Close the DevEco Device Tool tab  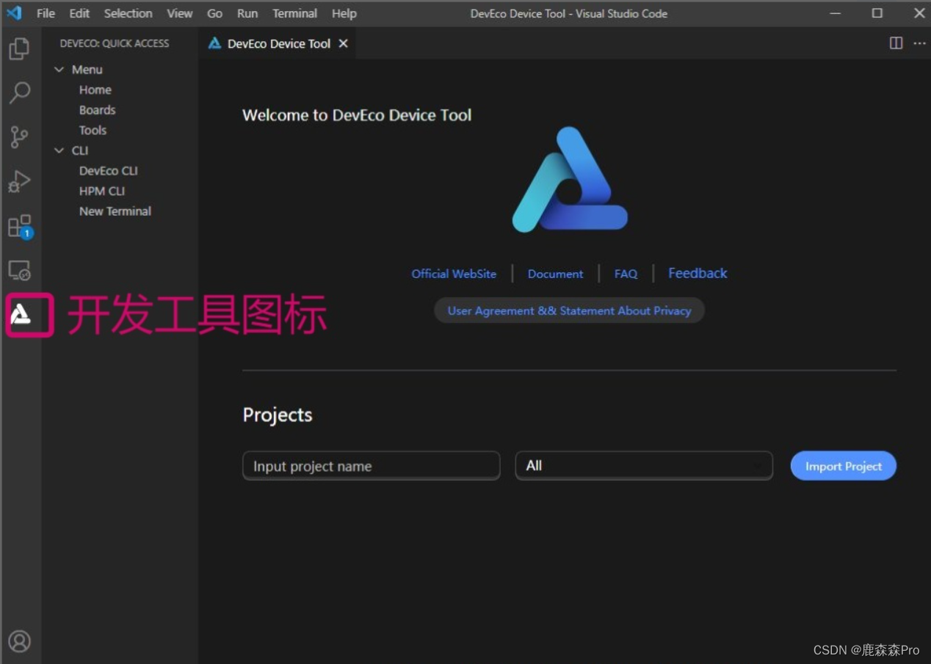(x=343, y=44)
